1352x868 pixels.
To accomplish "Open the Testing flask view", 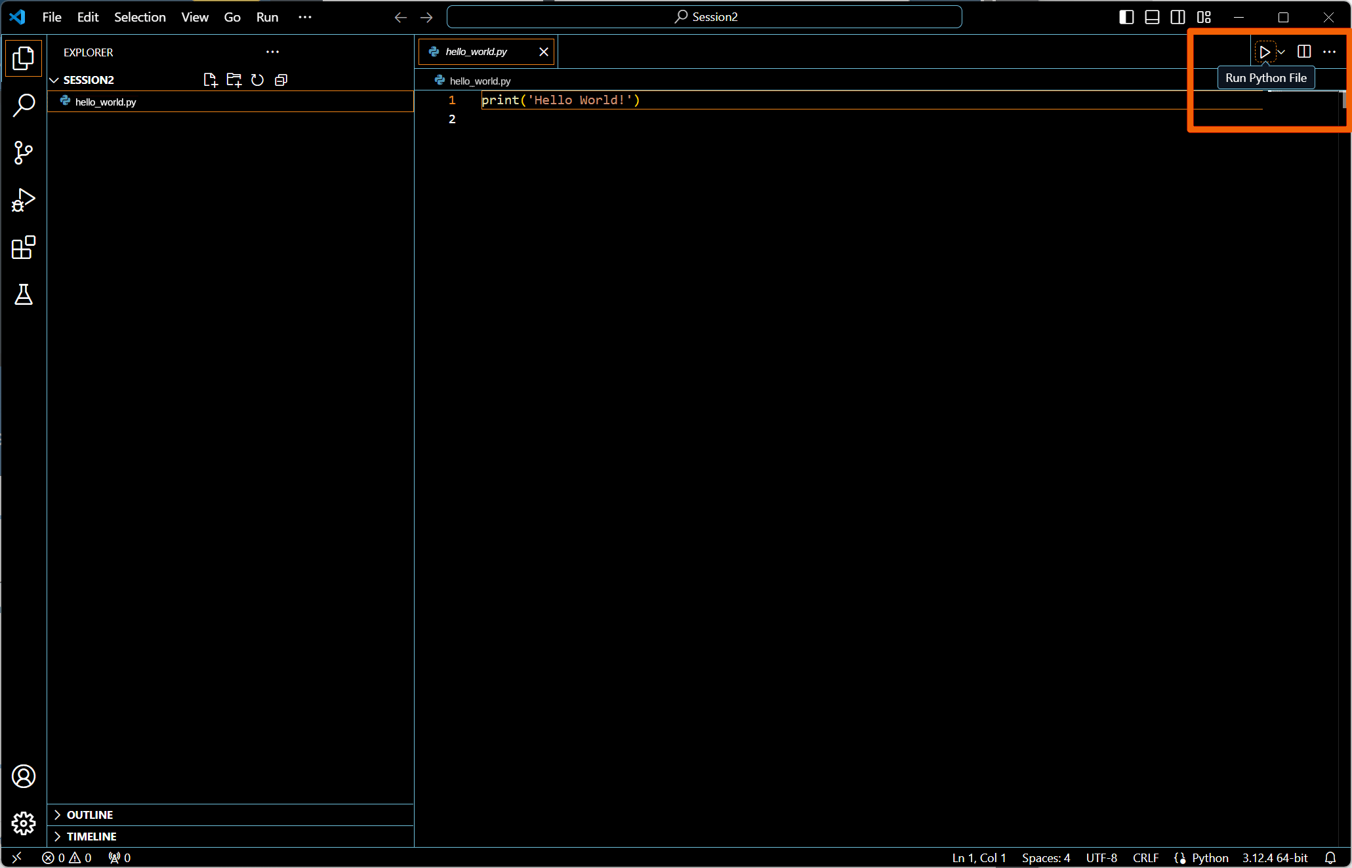I will click(24, 295).
